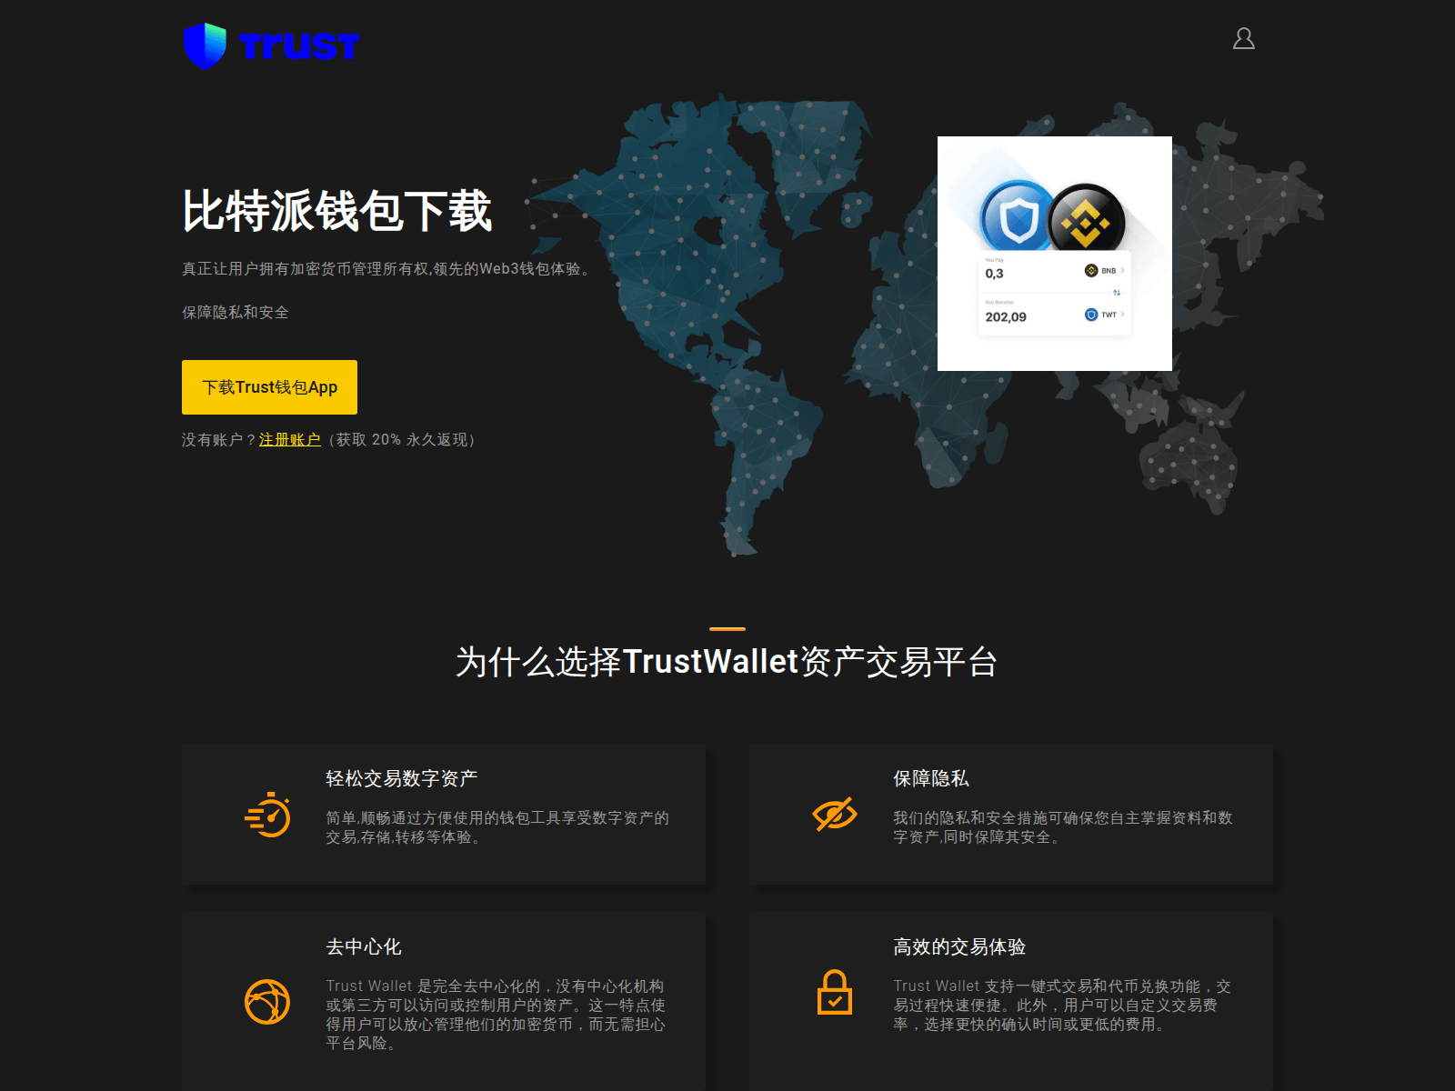The width and height of the screenshot is (1455, 1091).
Task: Open the 注册账户 registration link
Action: 289,439
